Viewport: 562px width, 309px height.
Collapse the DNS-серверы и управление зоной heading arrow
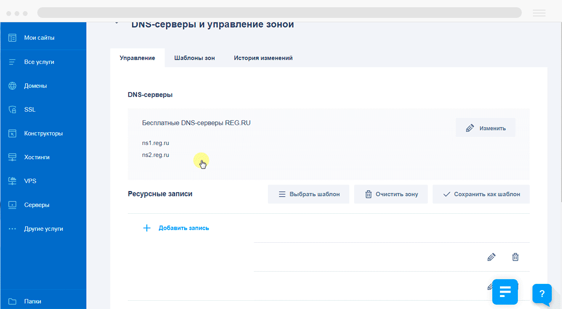point(116,23)
